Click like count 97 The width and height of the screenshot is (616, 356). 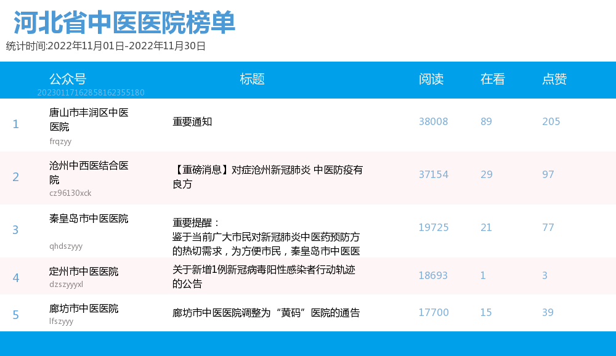548,174
